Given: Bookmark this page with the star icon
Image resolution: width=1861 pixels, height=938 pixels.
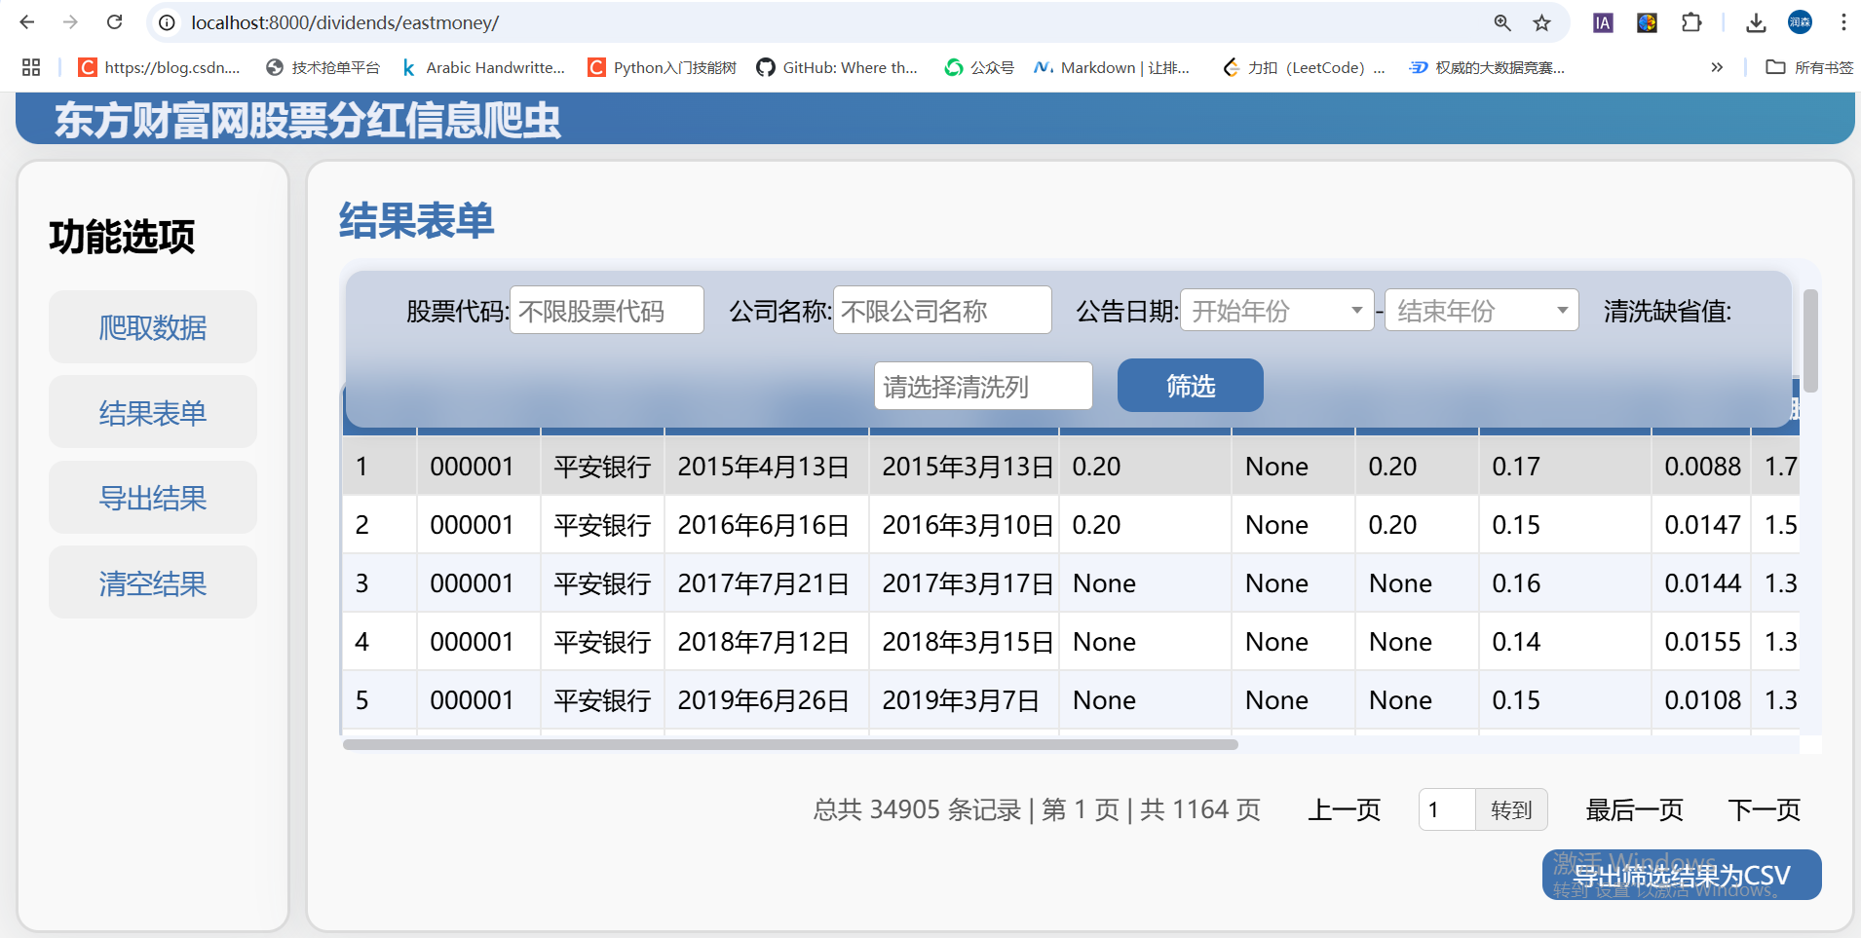Looking at the screenshot, I should point(1541,22).
